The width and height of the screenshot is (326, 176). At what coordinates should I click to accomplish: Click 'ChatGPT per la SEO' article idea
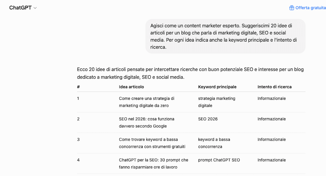pos(153,163)
